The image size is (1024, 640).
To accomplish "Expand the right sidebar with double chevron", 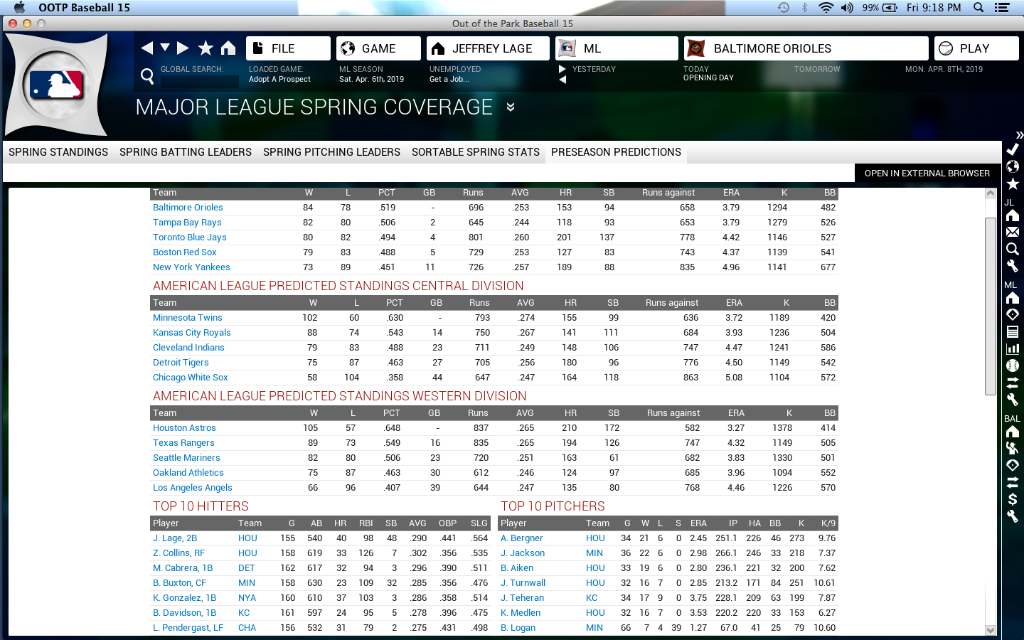I will point(1020,134).
